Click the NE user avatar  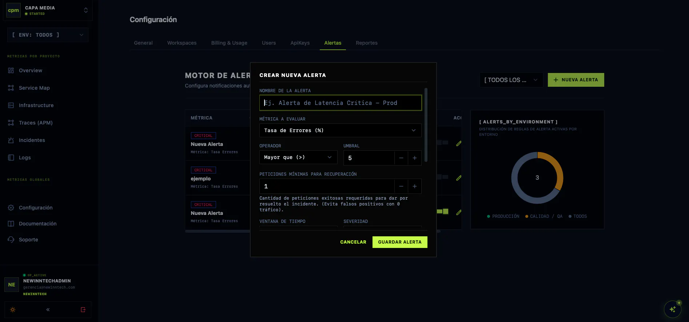pos(12,285)
